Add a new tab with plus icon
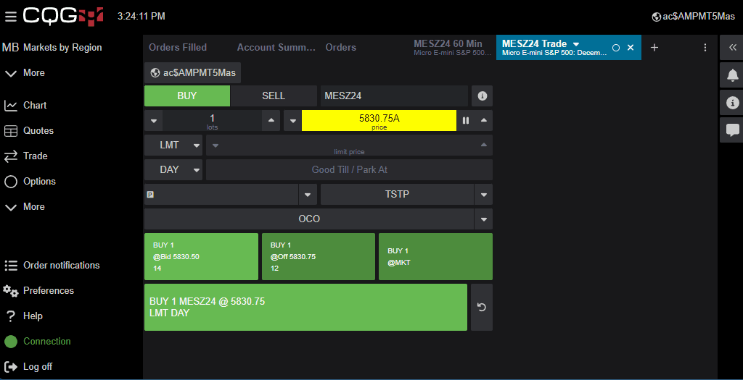 pos(654,47)
